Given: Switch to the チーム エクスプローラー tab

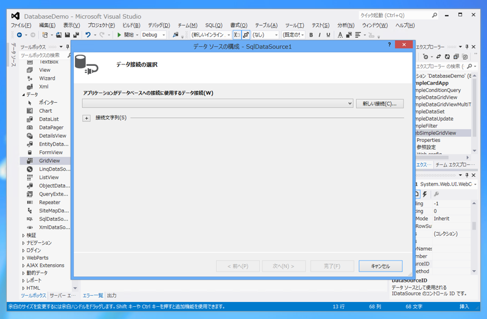Looking at the screenshot, I should pos(455,164).
